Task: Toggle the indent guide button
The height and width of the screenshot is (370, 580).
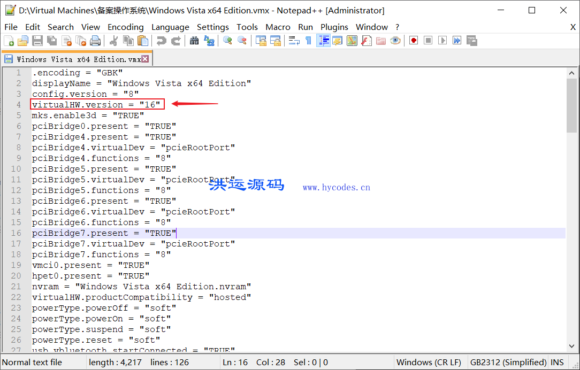Action: 323,41
